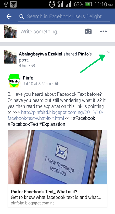Open Abalagbeyiwa Ezekiel's profile name
The image size is (115, 214).
(41, 54)
